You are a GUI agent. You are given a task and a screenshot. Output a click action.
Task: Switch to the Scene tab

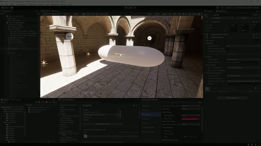(x=45, y=11)
